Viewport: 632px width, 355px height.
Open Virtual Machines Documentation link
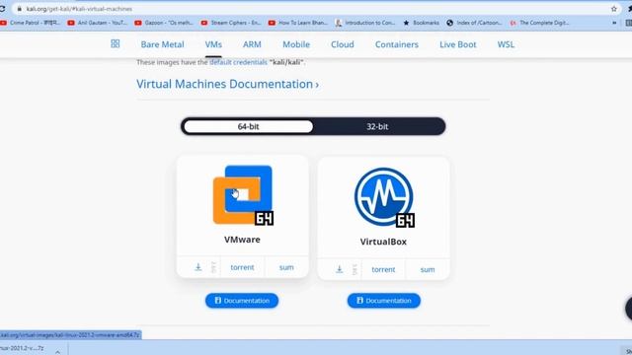pyautogui.click(x=228, y=84)
